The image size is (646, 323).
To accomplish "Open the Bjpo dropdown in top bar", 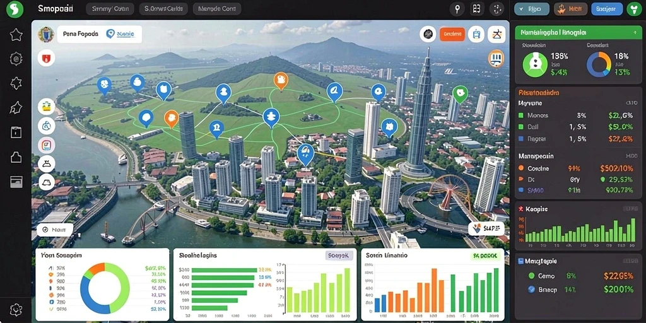I will click(x=531, y=9).
